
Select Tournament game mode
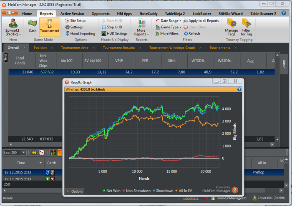50,27
